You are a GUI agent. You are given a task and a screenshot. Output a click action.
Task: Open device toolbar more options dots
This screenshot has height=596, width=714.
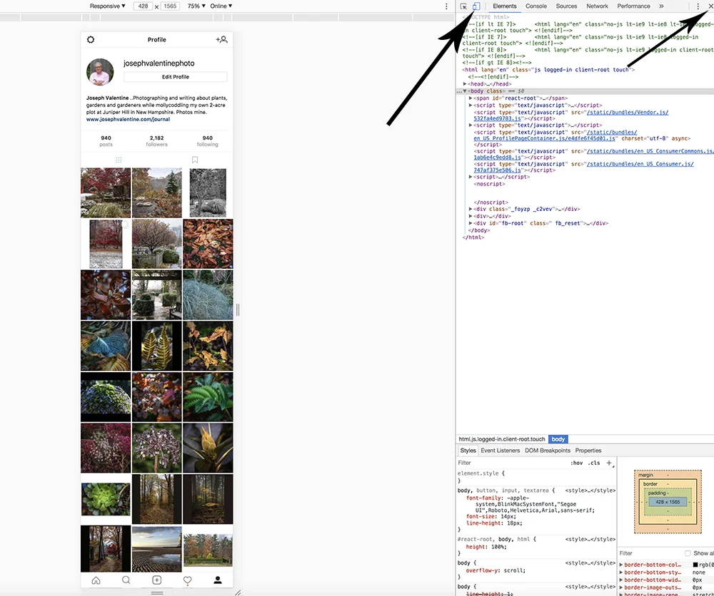coord(446,6)
